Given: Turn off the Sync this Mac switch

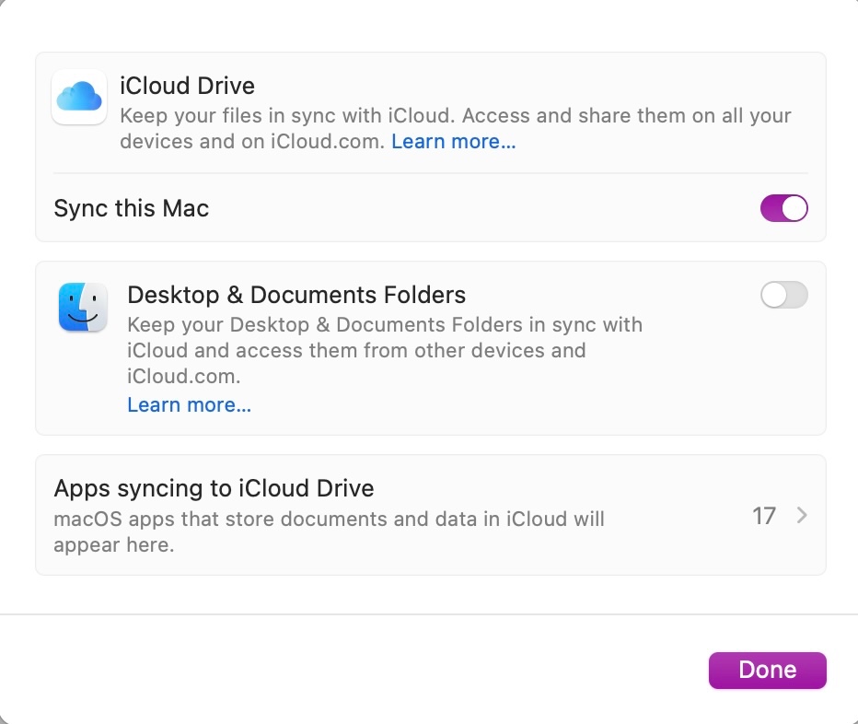Looking at the screenshot, I should [783, 209].
